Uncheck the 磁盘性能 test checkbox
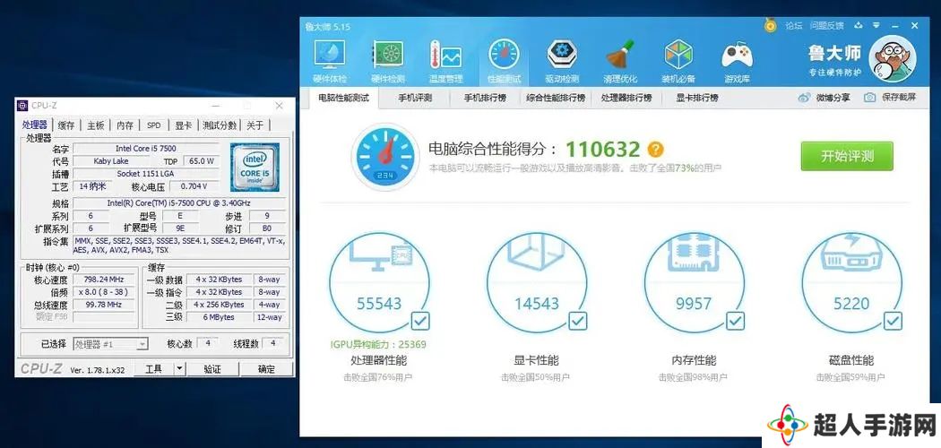941x448 pixels. click(893, 321)
